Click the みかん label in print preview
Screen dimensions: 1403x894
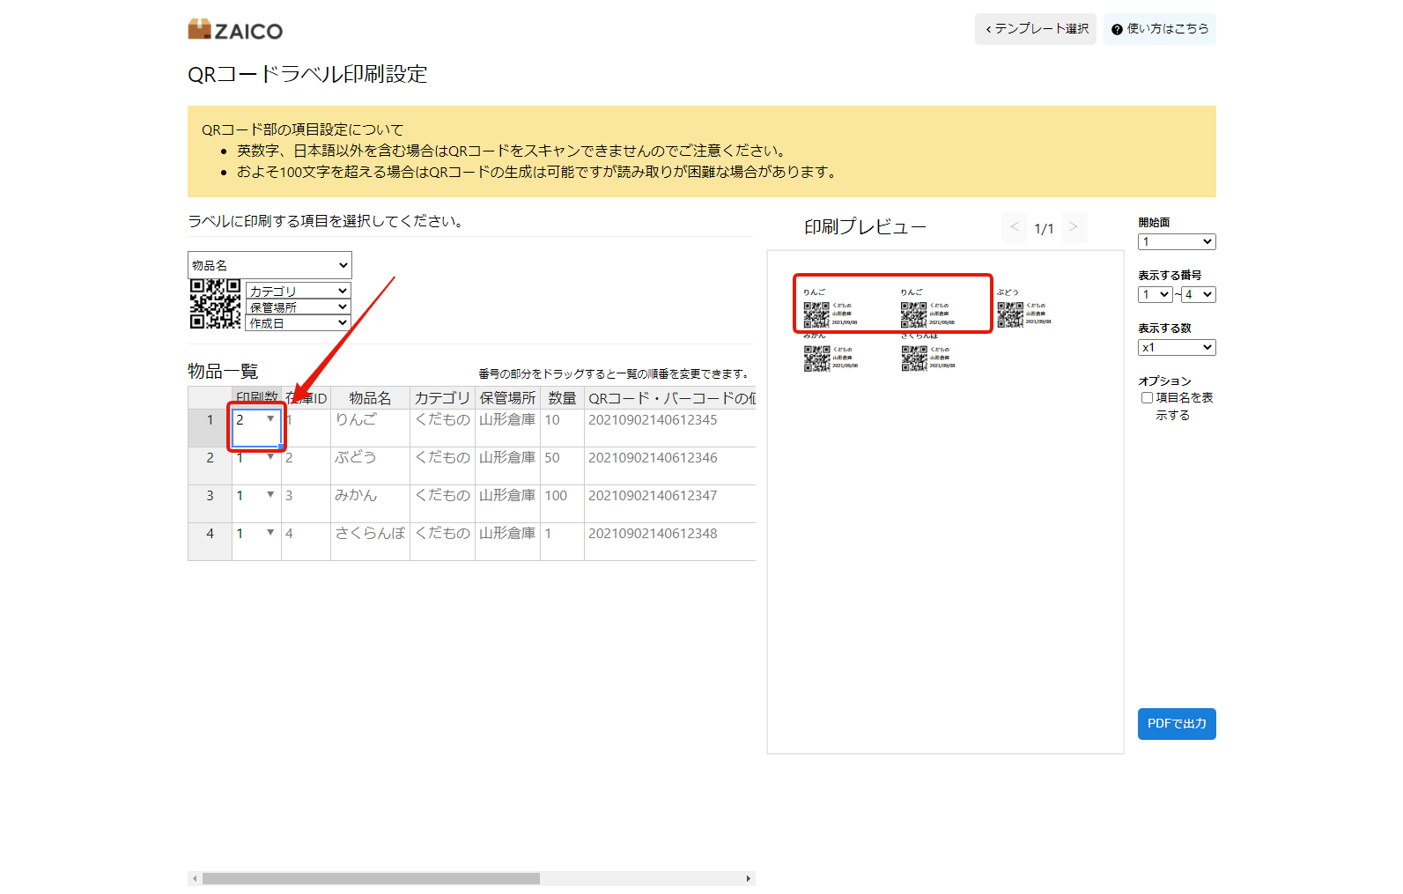coord(831,352)
